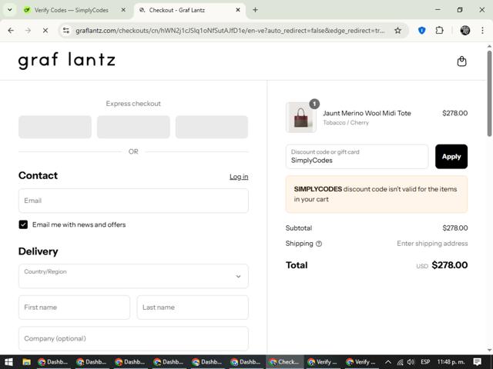493x369 pixels.
Task: Switch to the Check... taskbar window
Action: 285,362
